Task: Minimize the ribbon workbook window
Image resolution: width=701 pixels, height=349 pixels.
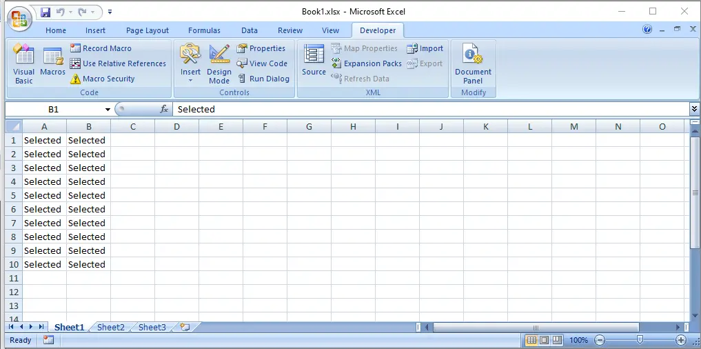Action: pyautogui.click(x=662, y=30)
